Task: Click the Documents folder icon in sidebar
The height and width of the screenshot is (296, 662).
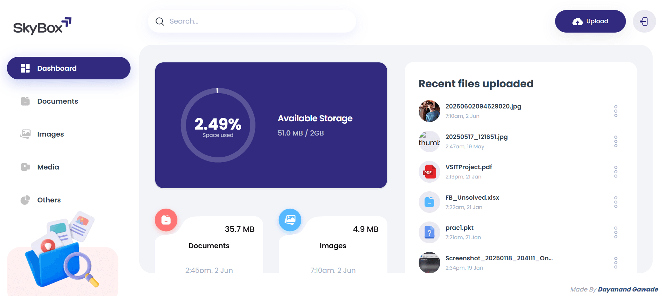Action: coord(25,101)
